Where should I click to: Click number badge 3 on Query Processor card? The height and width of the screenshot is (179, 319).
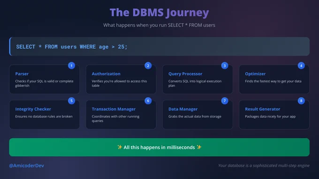click(x=225, y=66)
